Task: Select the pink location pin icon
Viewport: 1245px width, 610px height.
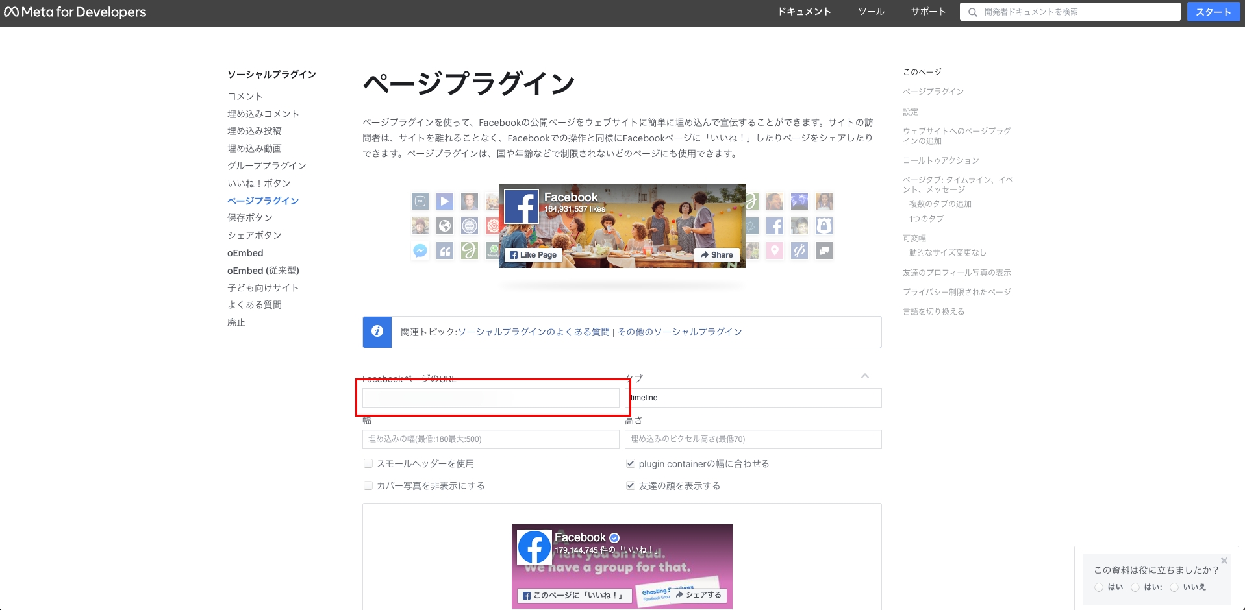Action: [x=774, y=250]
